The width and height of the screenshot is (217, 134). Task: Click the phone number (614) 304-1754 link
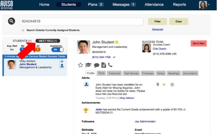coord(101,57)
